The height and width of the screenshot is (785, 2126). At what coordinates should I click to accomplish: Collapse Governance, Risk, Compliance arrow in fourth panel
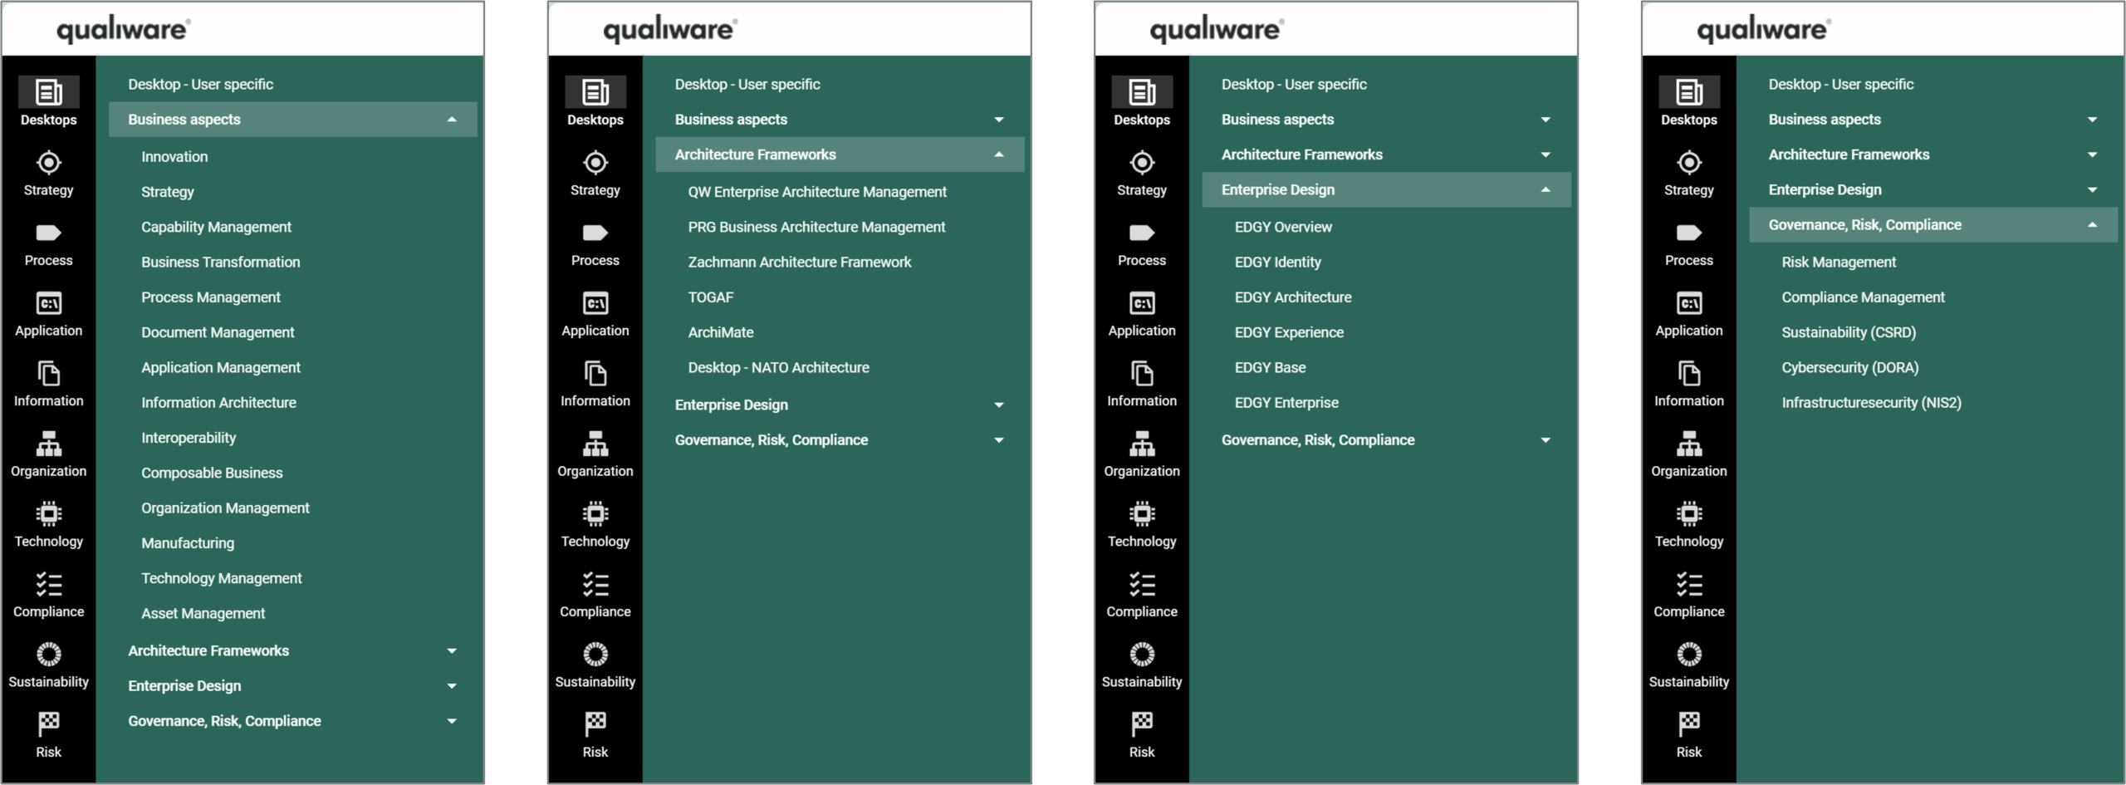tap(2093, 225)
